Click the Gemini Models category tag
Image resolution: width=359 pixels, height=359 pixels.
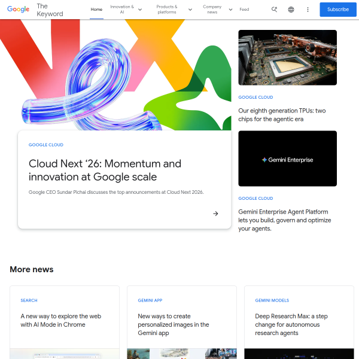click(272, 300)
